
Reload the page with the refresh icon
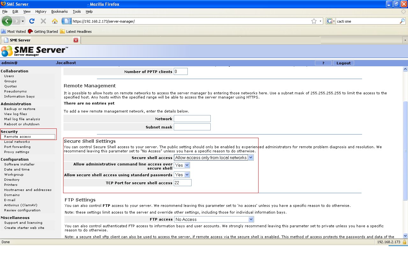(32, 21)
